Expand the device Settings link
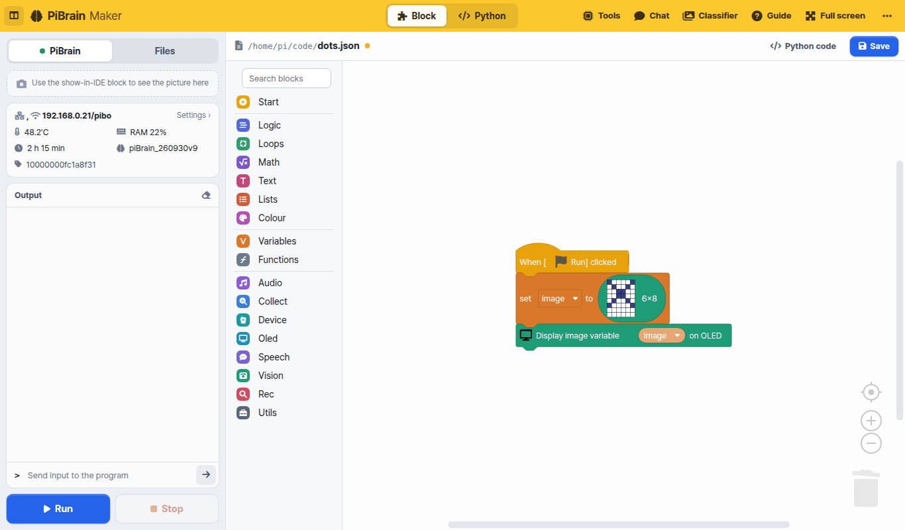 193,115
